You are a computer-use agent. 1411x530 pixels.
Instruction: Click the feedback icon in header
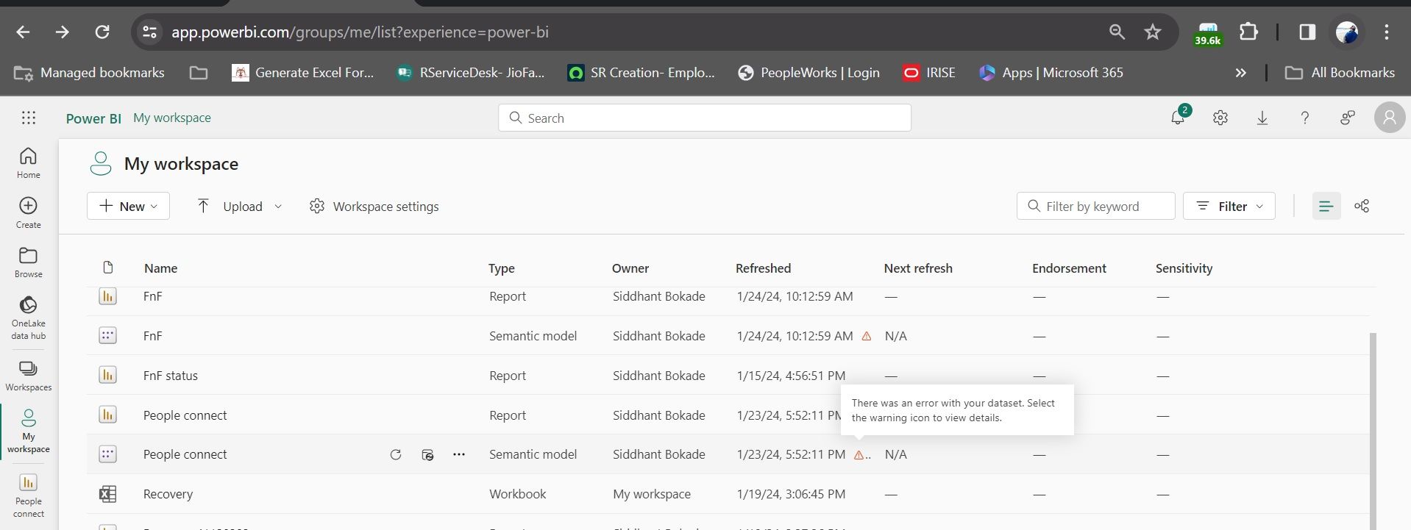point(1347,118)
